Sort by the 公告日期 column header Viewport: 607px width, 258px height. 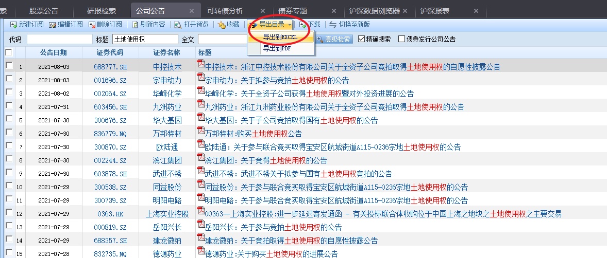[x=54, y=52]
